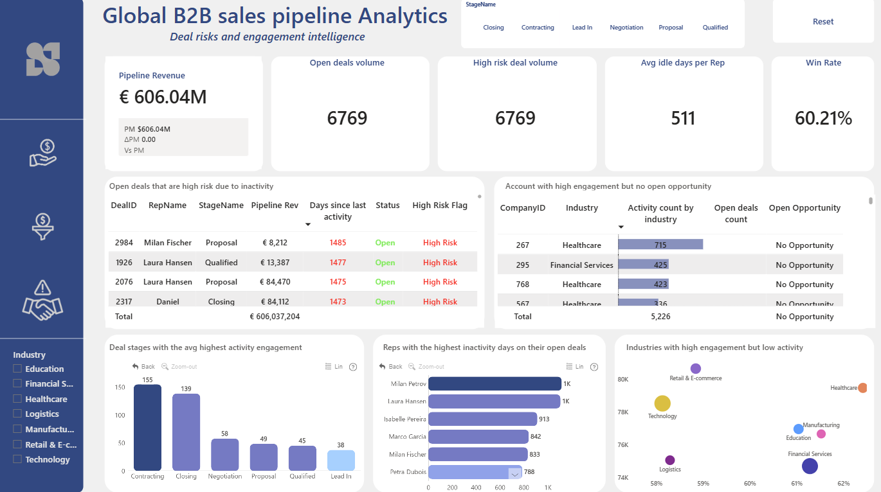Select Contracting in StageName slicer

(x=538, y=28)
